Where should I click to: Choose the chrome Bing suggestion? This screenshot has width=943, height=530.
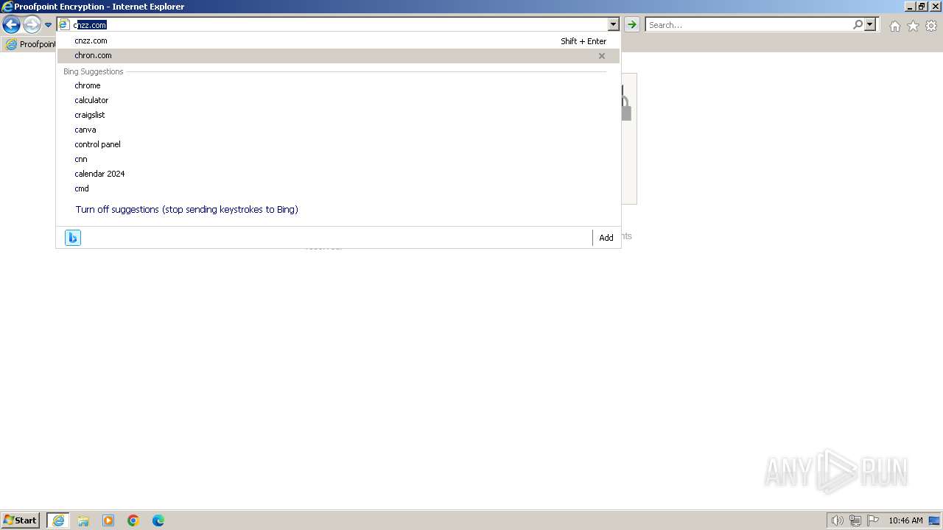pos(338,85)
